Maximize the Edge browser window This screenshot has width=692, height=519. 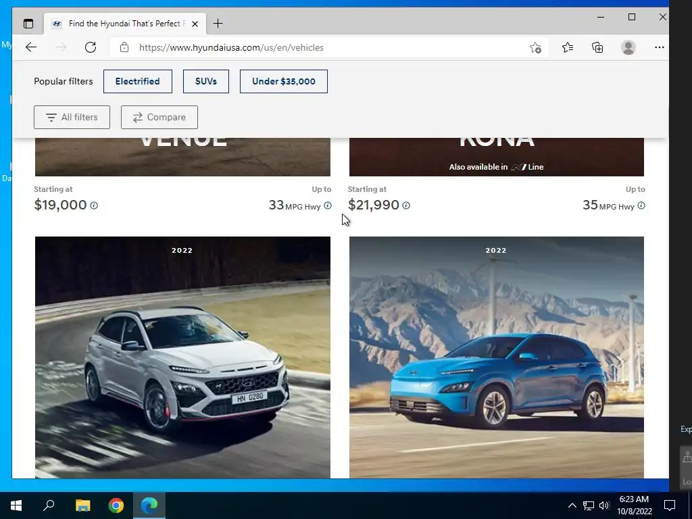click(632, 17)
